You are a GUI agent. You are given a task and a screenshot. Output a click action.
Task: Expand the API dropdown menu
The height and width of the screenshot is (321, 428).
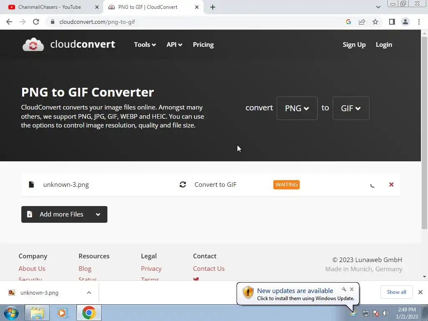pyautogui.click(x=174, y=44)
